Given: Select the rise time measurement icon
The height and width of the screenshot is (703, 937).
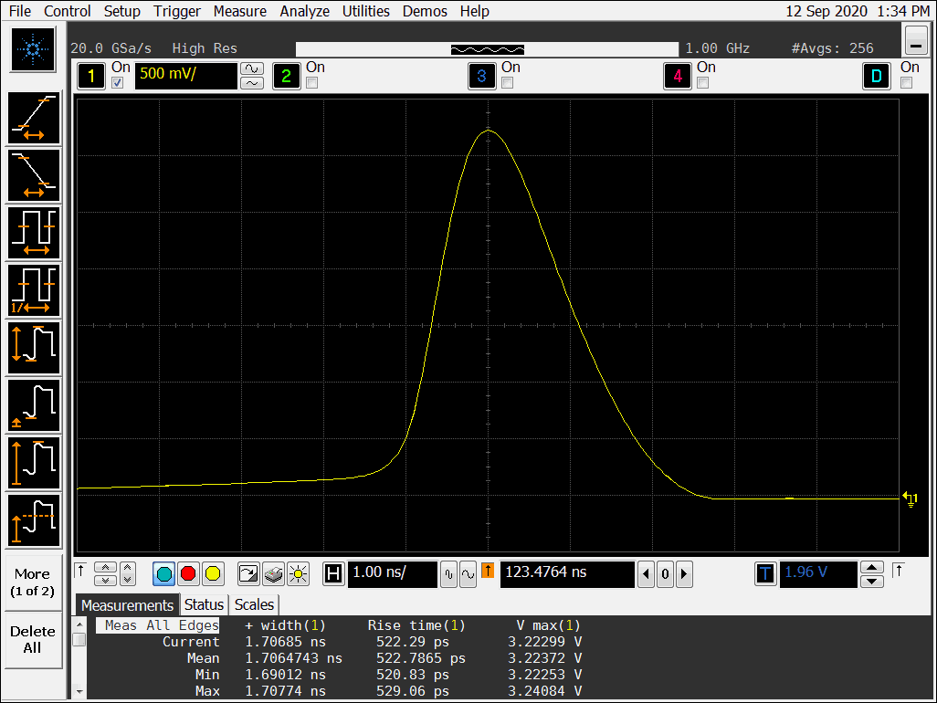Looking at the screenshot, I should pos(34,118).
